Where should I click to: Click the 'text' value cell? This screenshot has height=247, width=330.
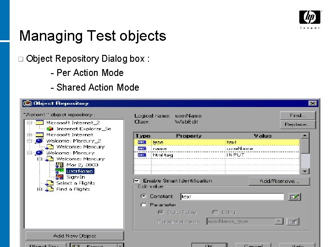coord(263,142)
